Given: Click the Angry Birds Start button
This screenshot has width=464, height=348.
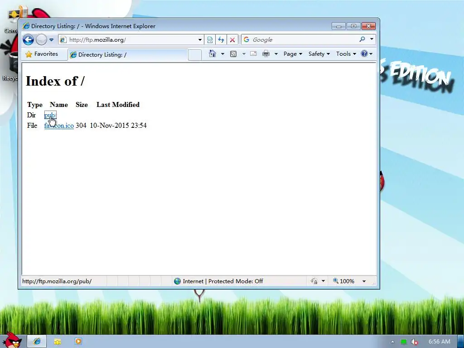Looking at the screenshot, I should [x=12, y=340].
